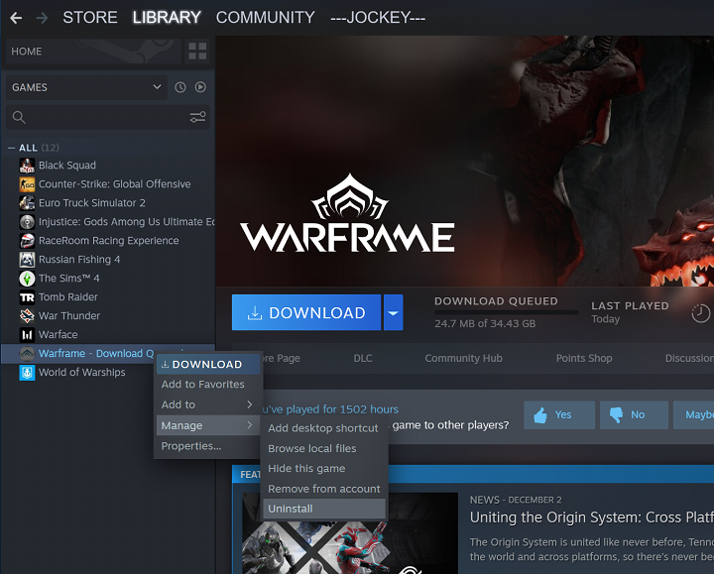
Task: Open the Community Hub link
Action: (x=463, y=358)
